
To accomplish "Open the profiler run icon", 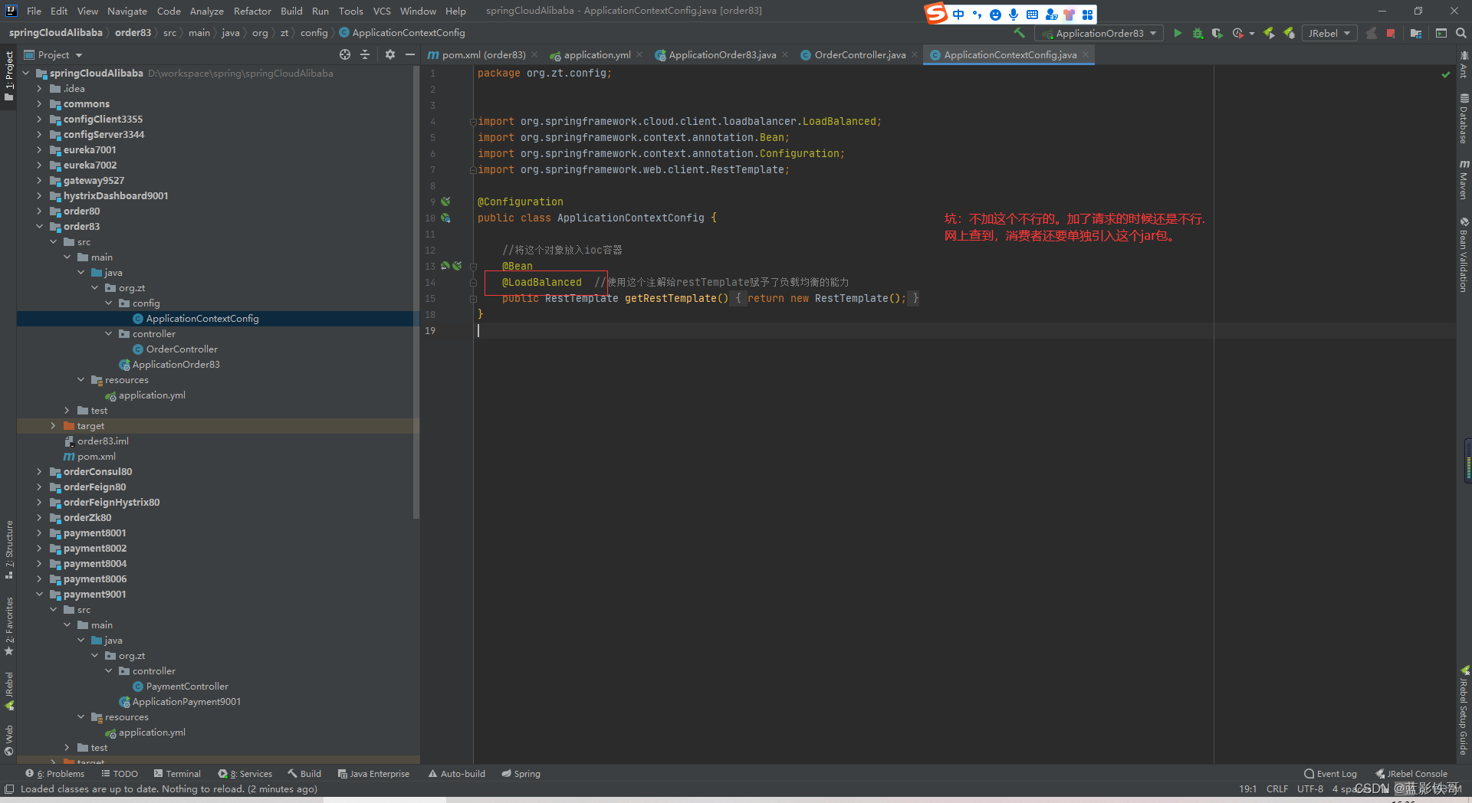I will [x=1237, y=33].
